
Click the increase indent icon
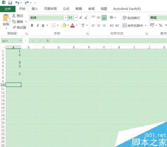pos(117,26)
